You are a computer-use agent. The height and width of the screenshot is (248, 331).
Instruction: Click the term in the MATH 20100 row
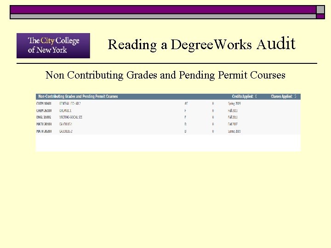[233, 124]
